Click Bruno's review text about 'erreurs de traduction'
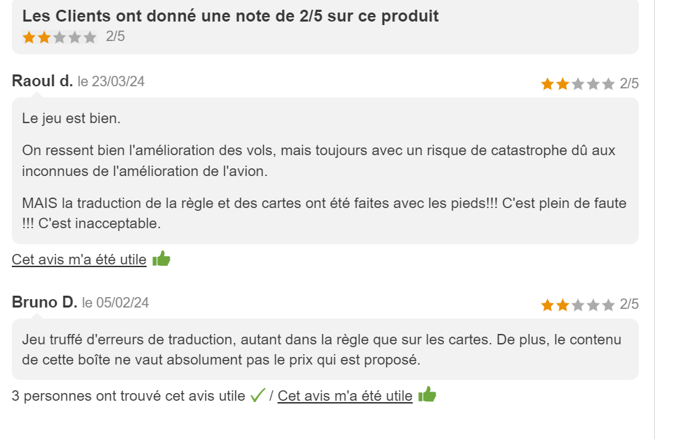 (x=322, y=349)
